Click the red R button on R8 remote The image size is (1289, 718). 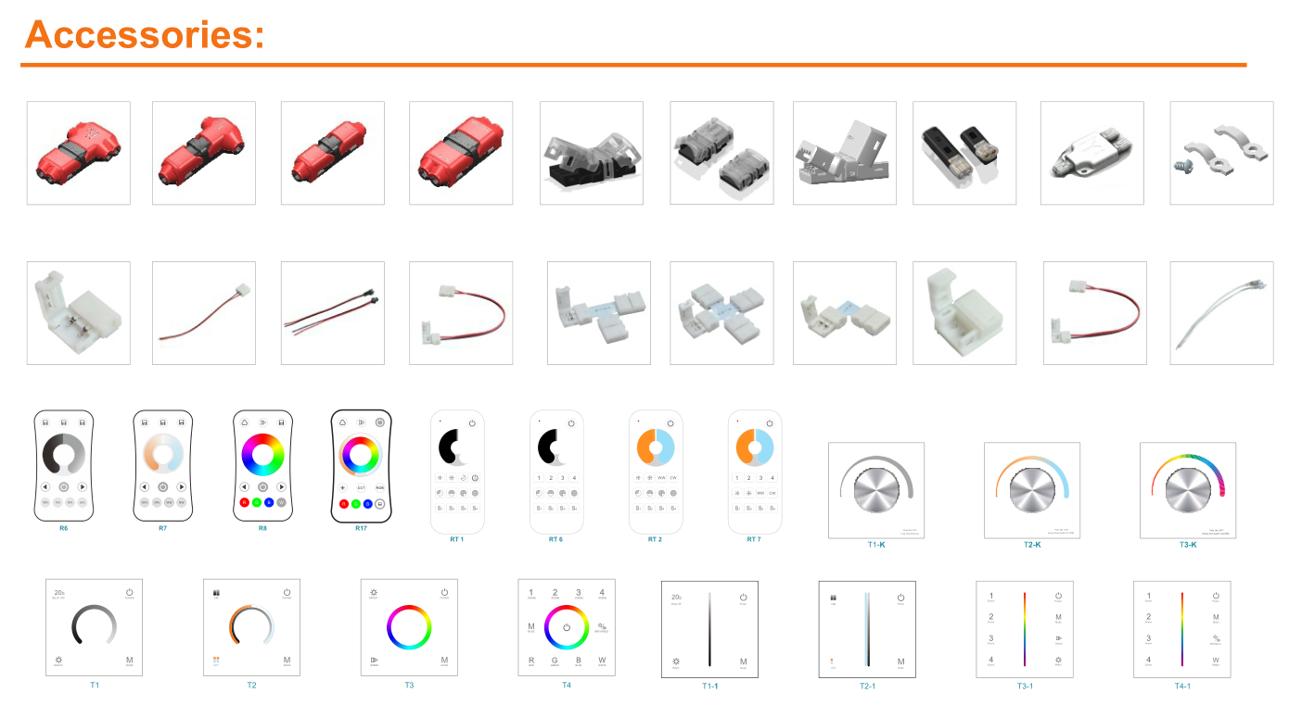coord(245,502)
